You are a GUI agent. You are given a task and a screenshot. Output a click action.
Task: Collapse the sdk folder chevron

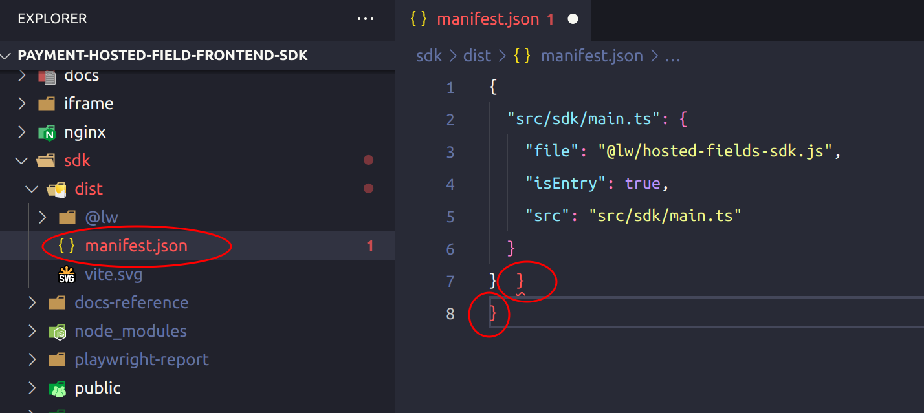tap(21, 160)
